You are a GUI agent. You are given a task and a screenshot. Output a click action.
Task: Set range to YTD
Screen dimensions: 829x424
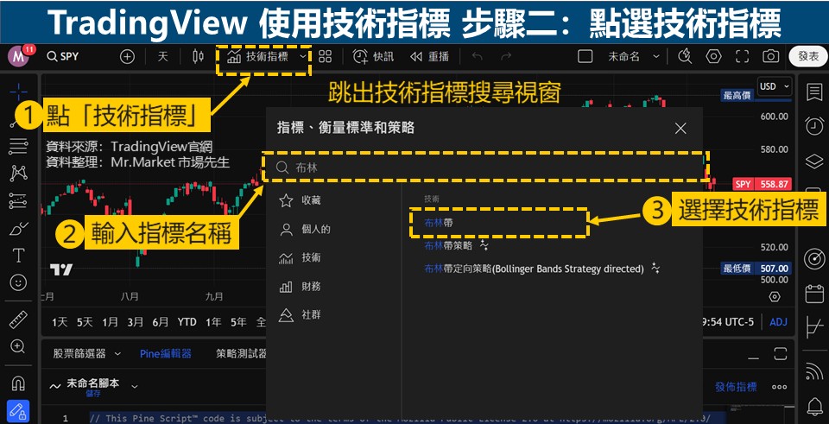point(187,322)
